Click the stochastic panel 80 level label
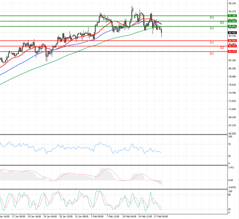Viewport: 239px width, 219px height. (x=229, y=195)
